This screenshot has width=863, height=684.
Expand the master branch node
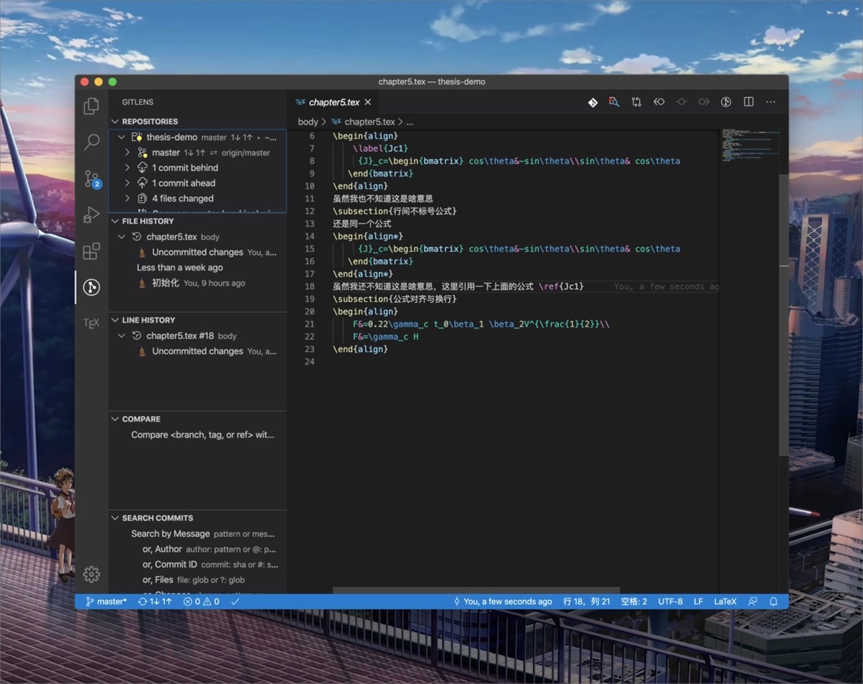pos(127,153)
